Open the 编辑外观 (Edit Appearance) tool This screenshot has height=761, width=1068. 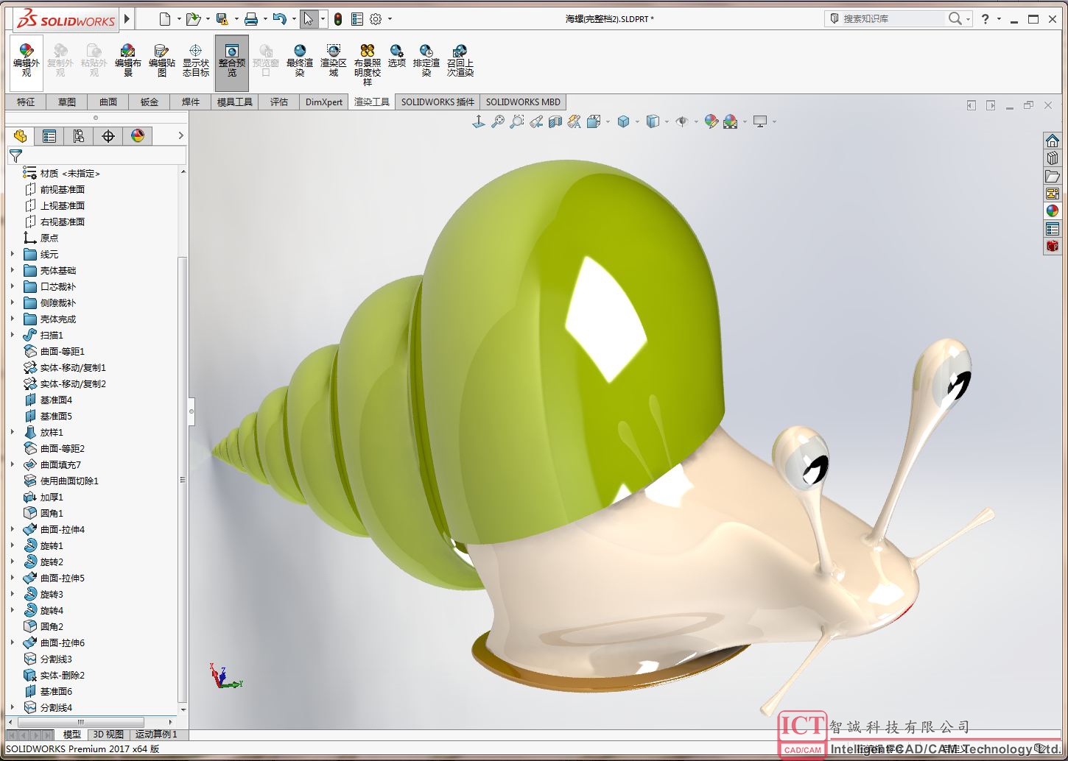(27, 61)
